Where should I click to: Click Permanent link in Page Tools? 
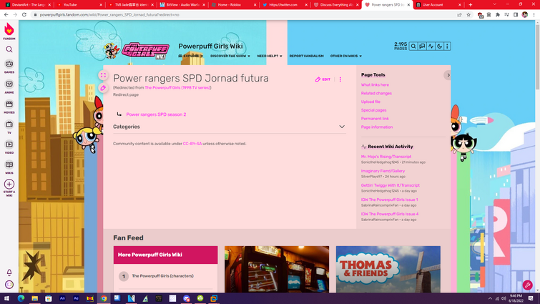tap(375, 119)
